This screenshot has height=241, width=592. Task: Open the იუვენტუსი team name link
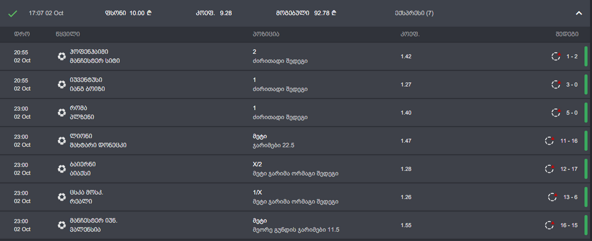(x=86, y=80)
